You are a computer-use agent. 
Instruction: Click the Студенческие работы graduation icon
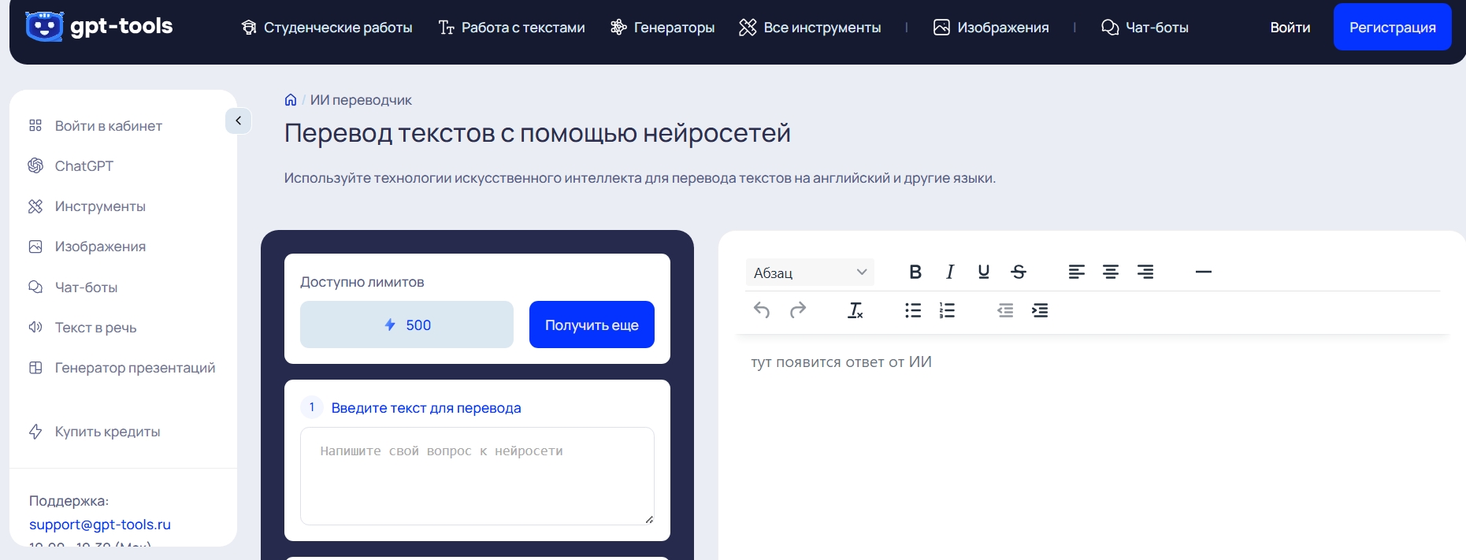[249, 28]
